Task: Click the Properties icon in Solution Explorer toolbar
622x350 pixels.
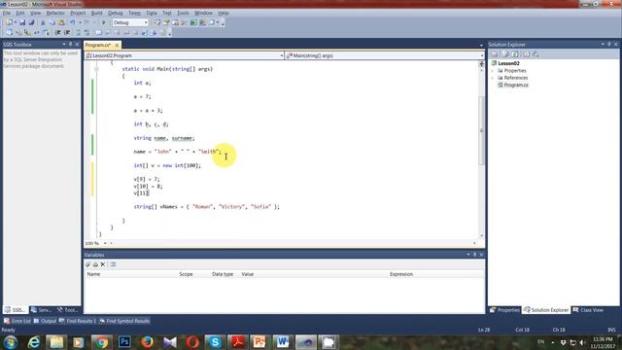Action: (x=495, y=54)
